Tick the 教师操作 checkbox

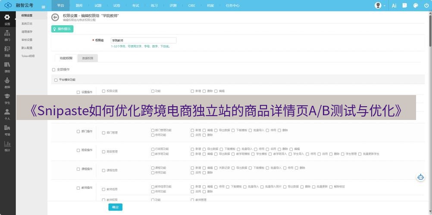(x=78, y=188)
